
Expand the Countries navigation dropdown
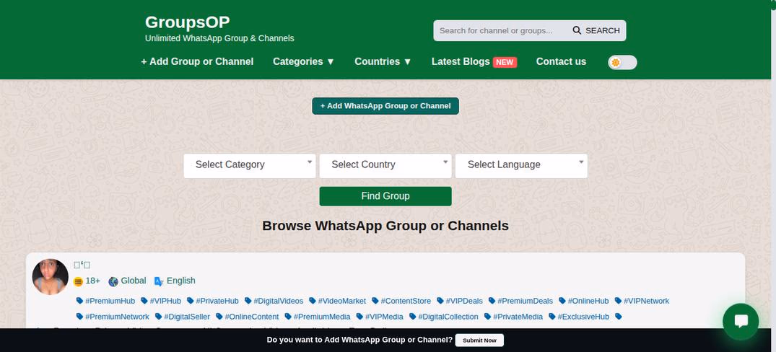click(x=383, y=62)
